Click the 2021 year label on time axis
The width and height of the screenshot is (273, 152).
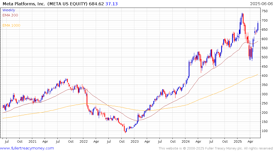point(33,142)
